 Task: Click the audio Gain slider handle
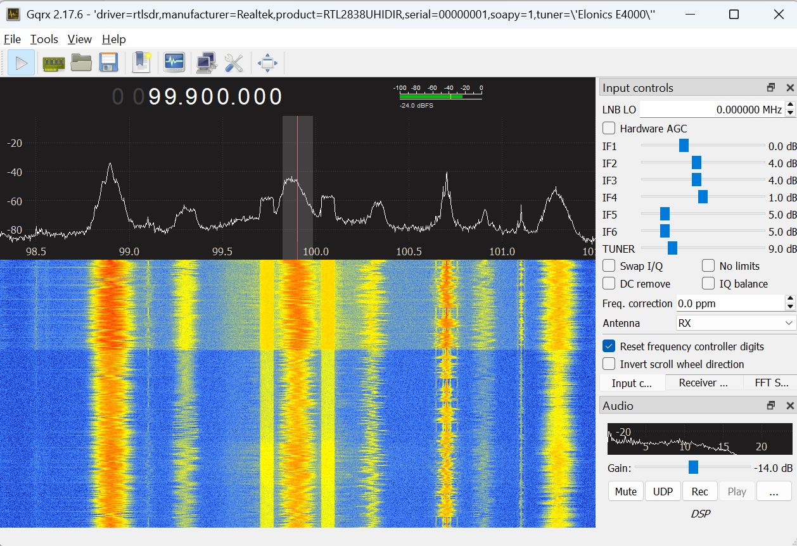[x=693, y=468]
